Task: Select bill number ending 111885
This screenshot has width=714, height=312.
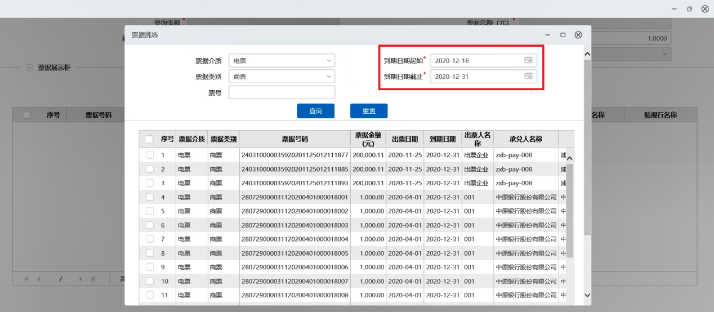Action: [294, 169]
